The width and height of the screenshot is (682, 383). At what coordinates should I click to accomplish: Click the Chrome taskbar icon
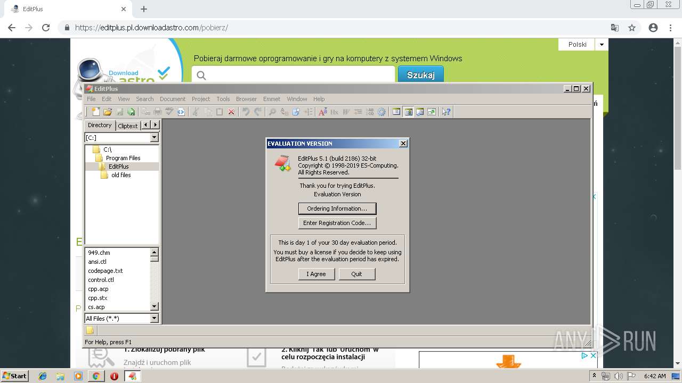(x=96, y=376)
